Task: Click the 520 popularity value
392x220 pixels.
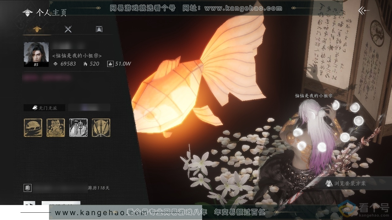Action: point(94,64)
